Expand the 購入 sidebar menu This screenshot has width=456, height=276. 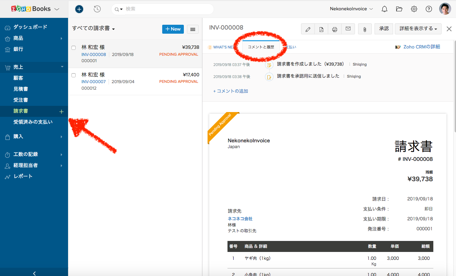tap(62, 137)
